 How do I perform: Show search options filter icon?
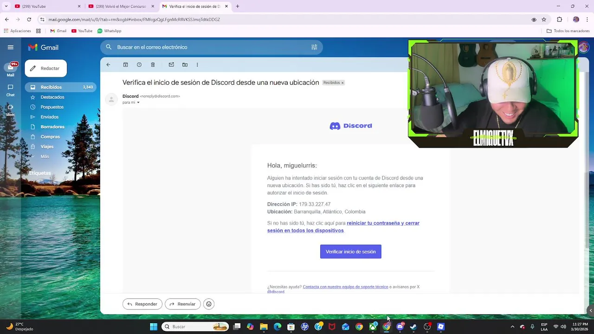click(x=314, y=47)
